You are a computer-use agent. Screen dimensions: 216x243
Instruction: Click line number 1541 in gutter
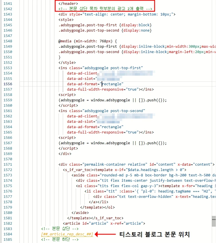pyautogui.click(x=8, y=4)
